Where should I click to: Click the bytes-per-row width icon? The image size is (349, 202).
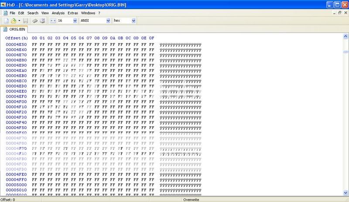[x=53, y=20]
